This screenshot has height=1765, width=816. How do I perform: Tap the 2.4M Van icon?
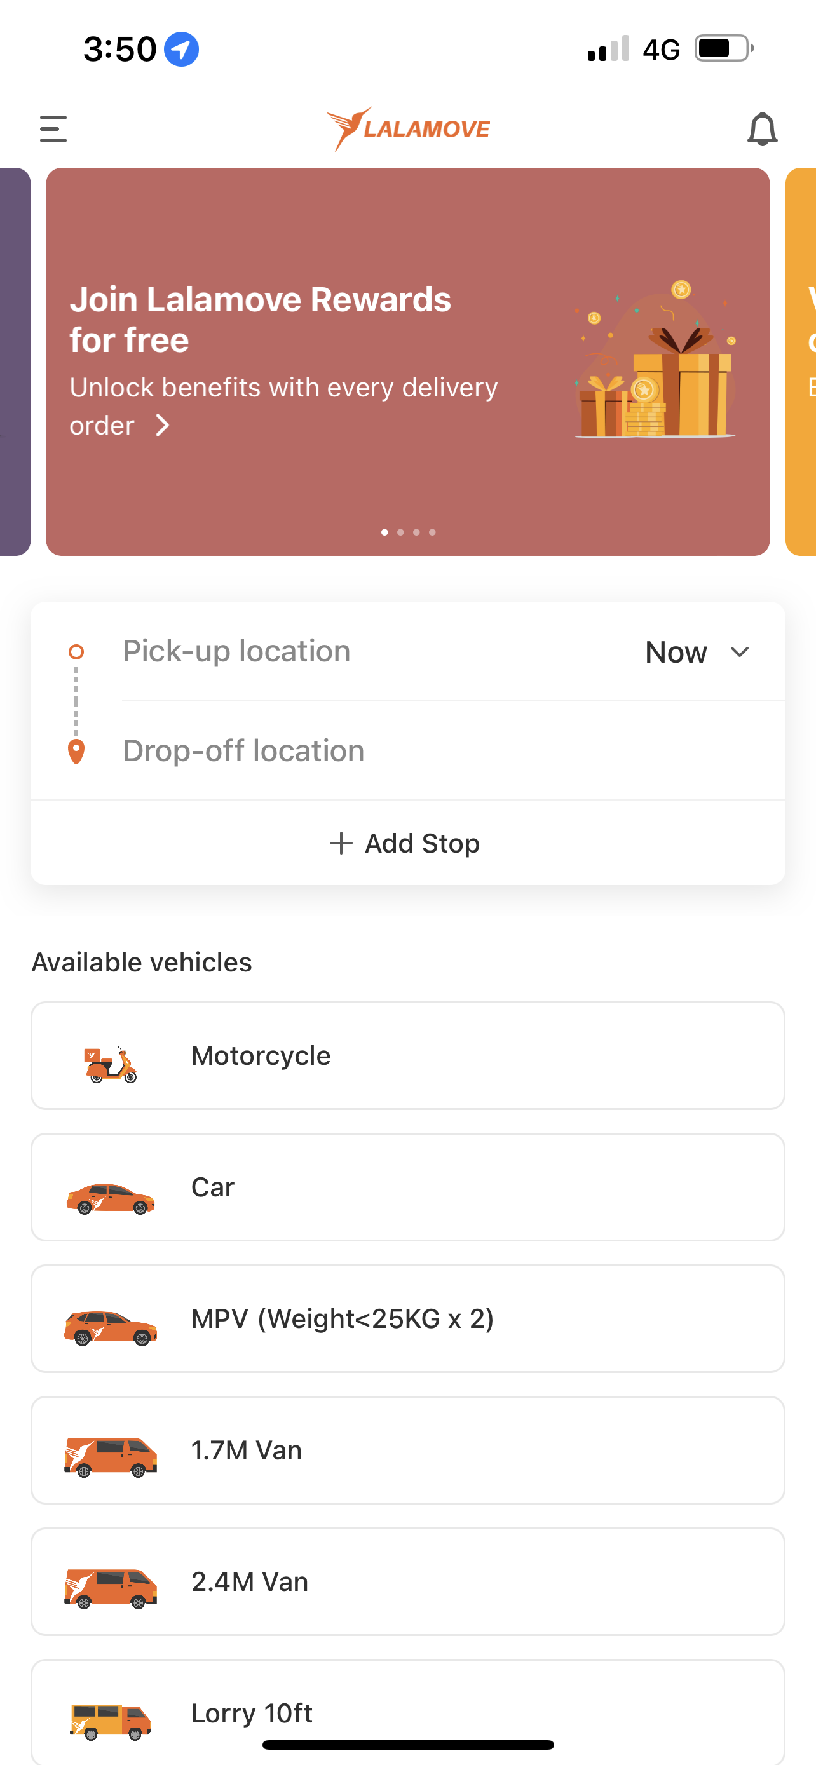(x=111, y=1589)
